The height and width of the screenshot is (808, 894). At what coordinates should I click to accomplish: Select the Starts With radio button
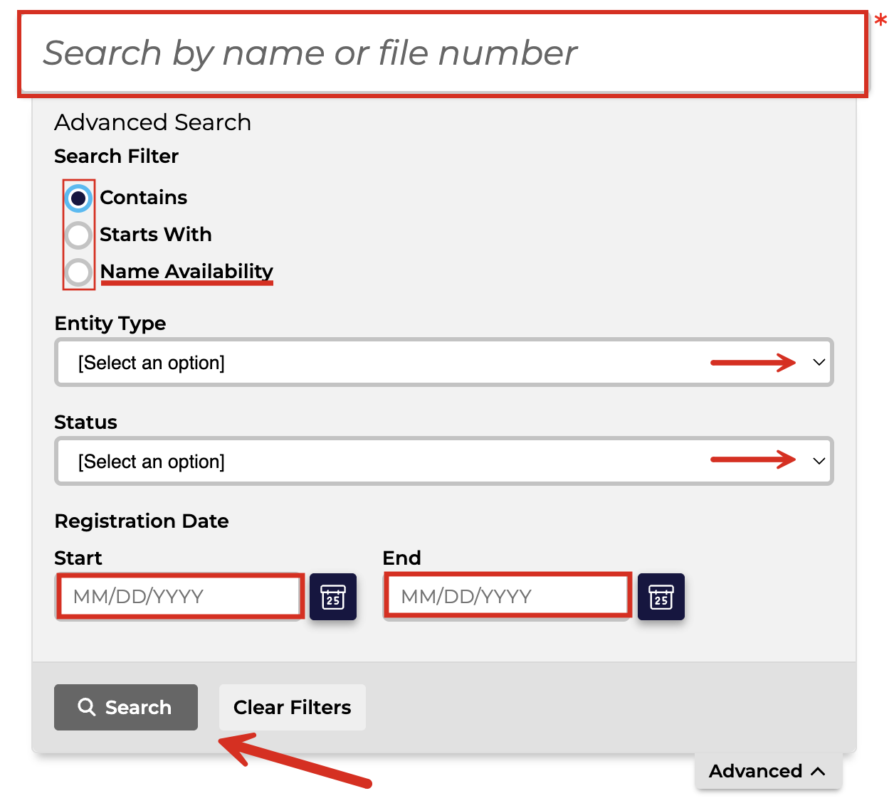pos(78,235)
